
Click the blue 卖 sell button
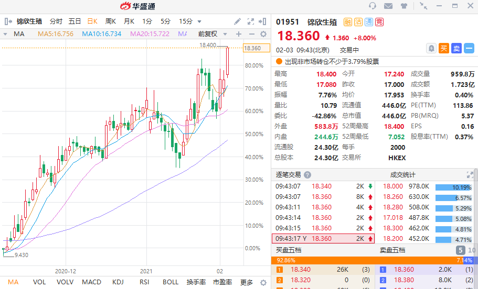(x=456, y=48)
